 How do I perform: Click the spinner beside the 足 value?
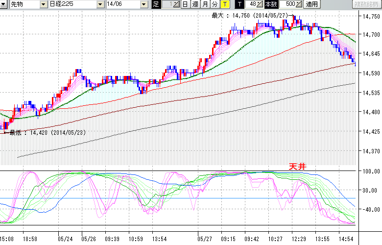point(177,4)
